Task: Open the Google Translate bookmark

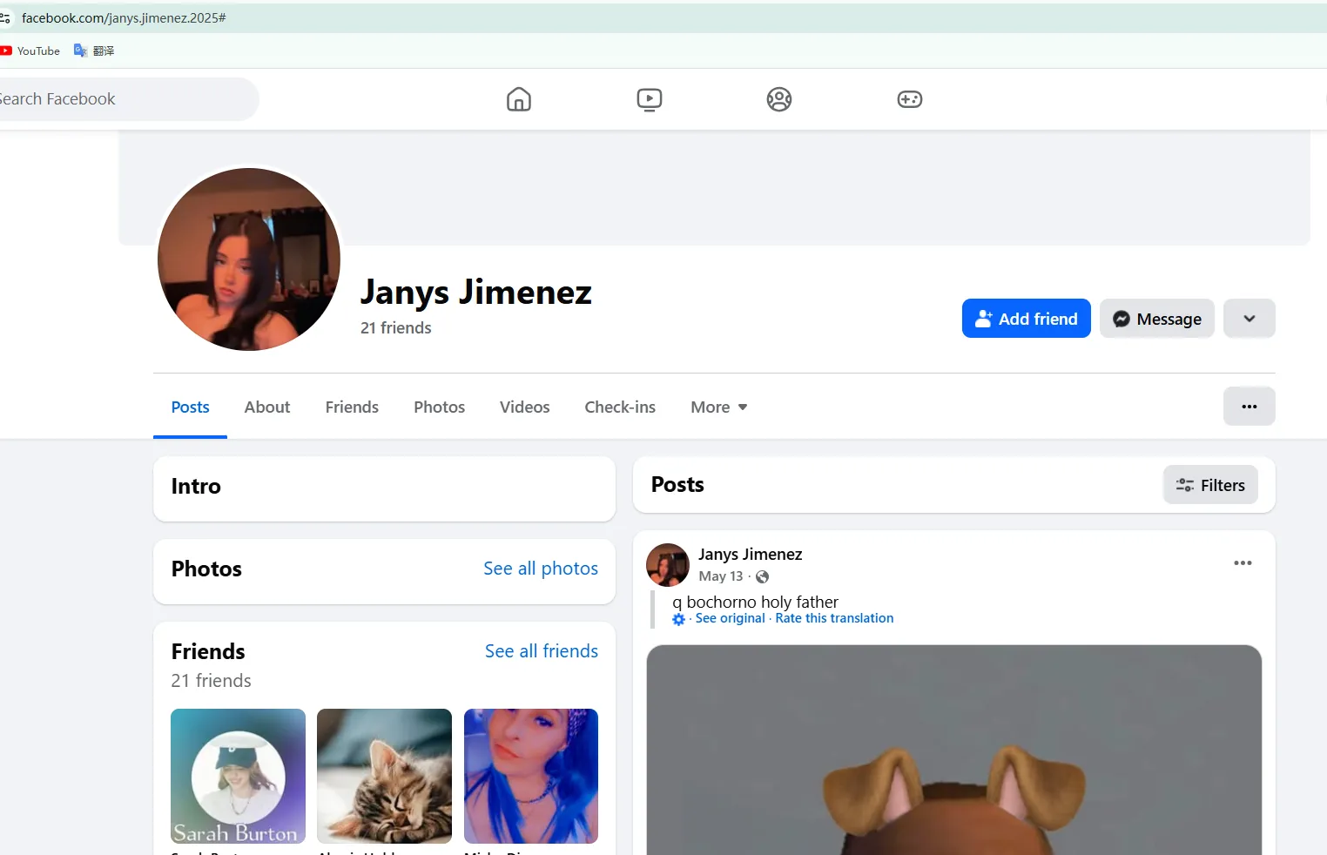Action: pyautogui.click(x=94, y=50)
